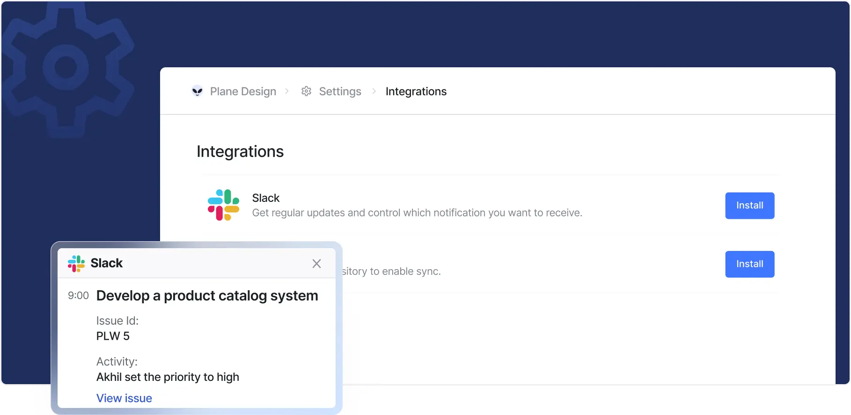Click the Integrations page heading

click(240, 151)
